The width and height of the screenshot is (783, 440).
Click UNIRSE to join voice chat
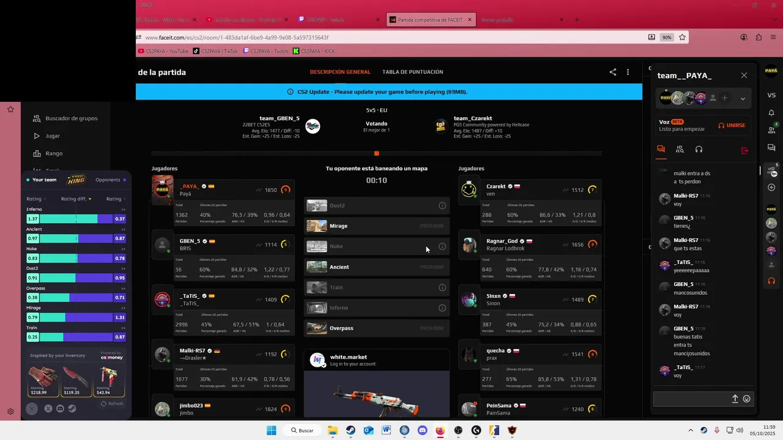pyautogui.click(x=732, y=125)
